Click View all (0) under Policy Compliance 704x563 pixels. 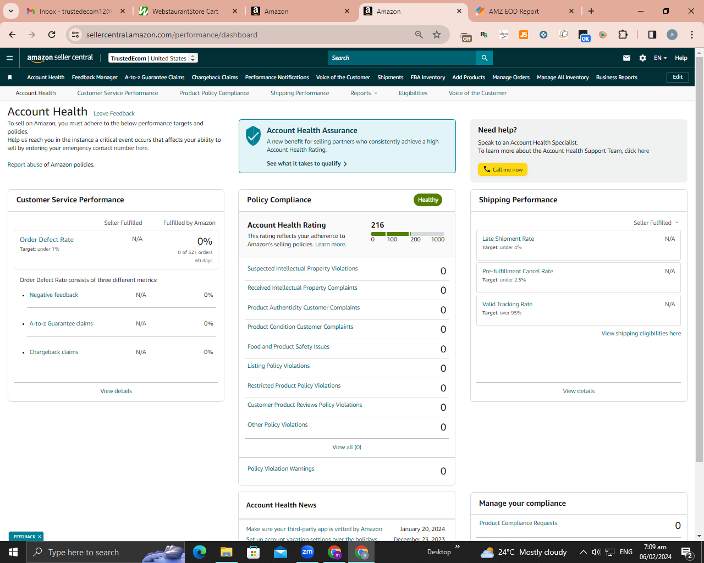pyautogui.click(x=346, y=447)
